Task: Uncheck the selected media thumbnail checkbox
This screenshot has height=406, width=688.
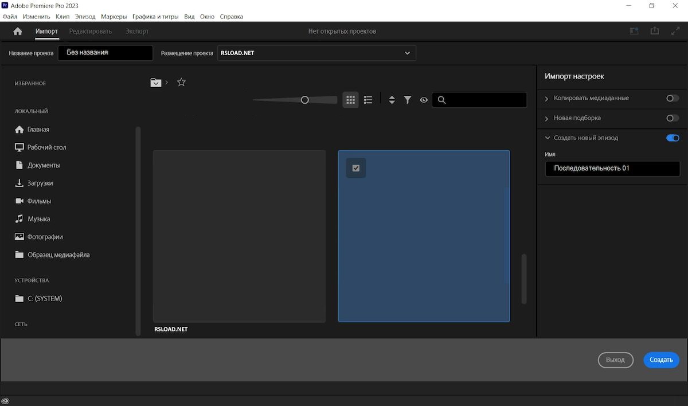Action: coord(356,168)
